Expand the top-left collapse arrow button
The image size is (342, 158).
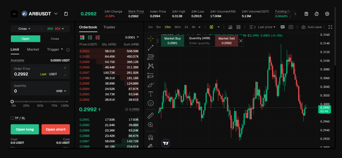14,14
